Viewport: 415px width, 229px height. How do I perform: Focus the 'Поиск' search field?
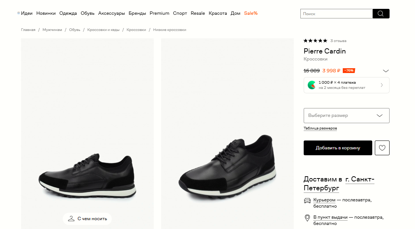point(336,14)
